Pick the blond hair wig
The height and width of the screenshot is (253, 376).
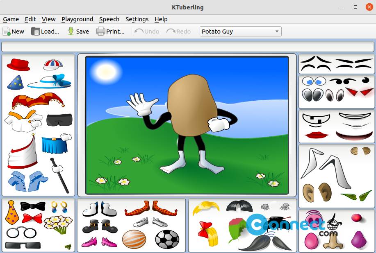(x=206, y=208)
